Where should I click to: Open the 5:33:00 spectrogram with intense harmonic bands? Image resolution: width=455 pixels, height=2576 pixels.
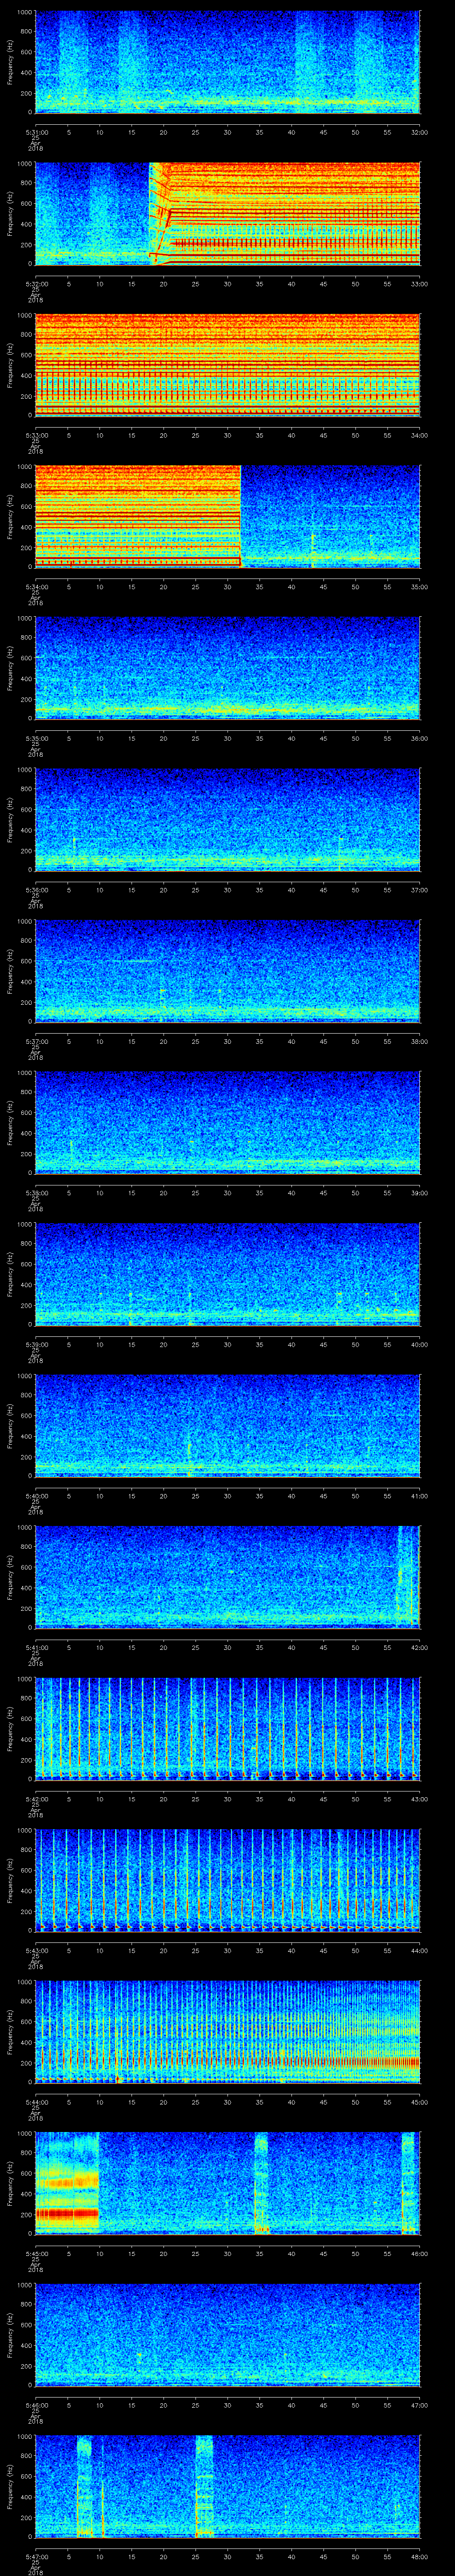(227, 365)
